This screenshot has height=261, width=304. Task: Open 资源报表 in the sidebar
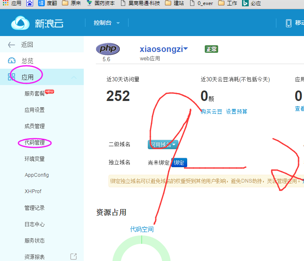(x=34, y=257)
